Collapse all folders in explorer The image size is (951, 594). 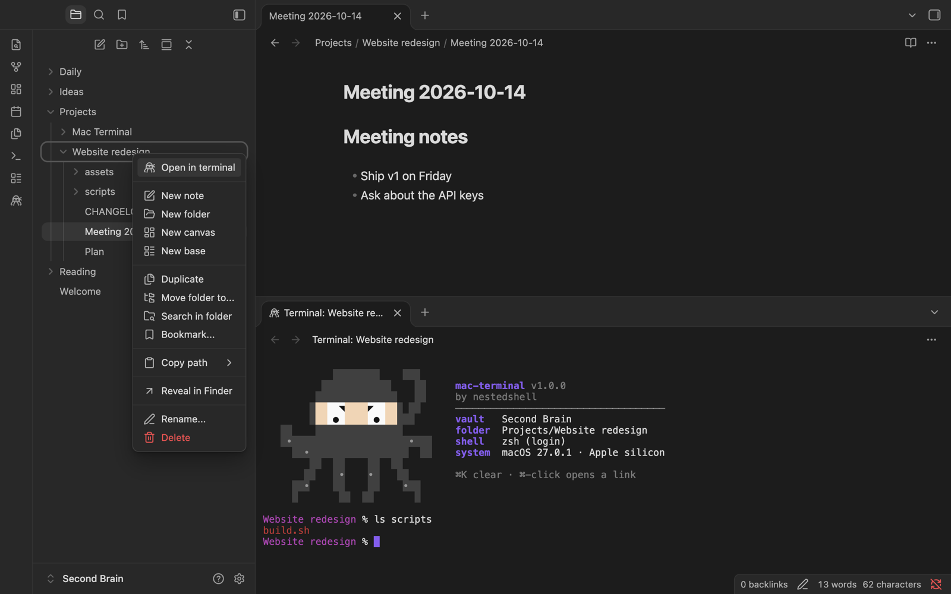189,45
